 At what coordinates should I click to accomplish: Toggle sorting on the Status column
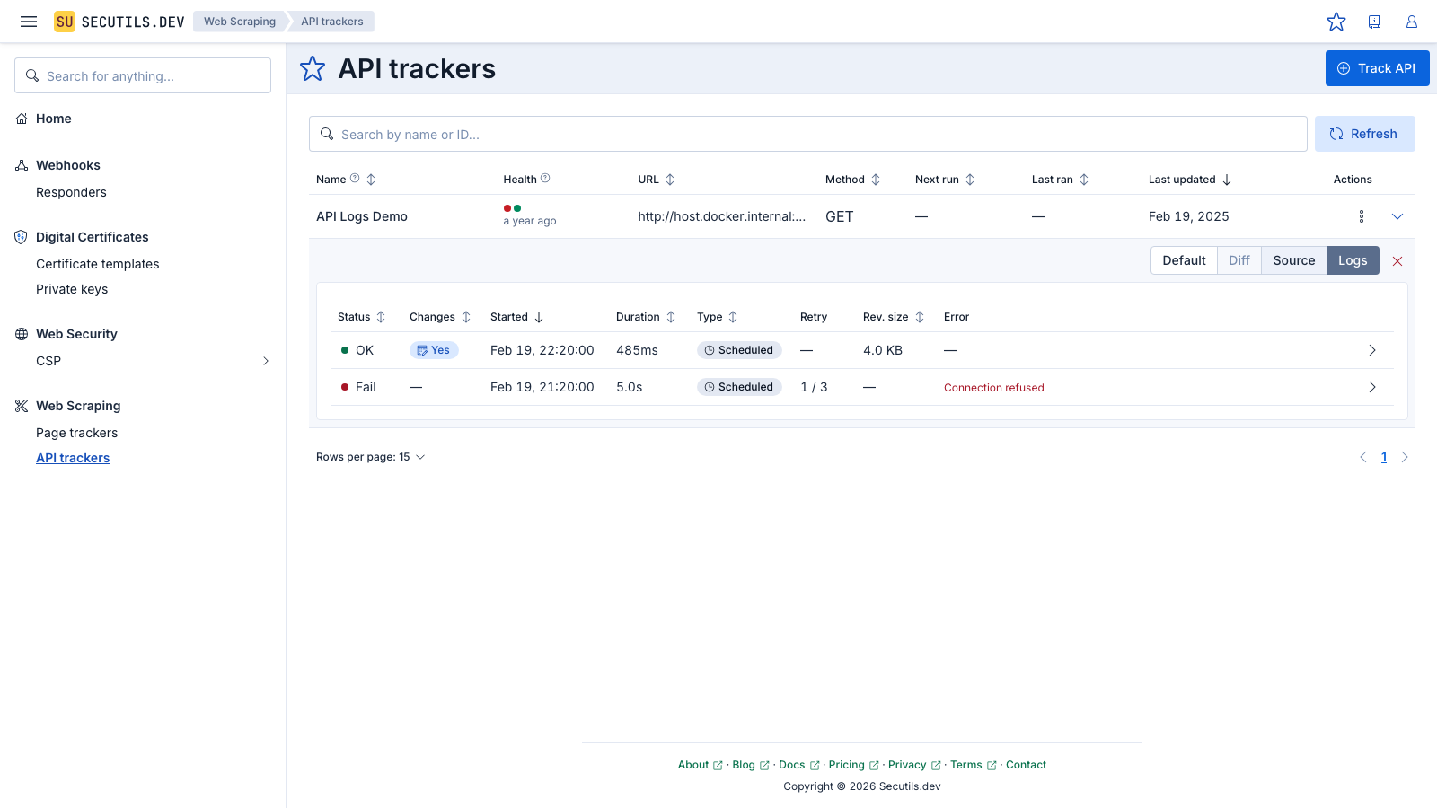[382, 316]
